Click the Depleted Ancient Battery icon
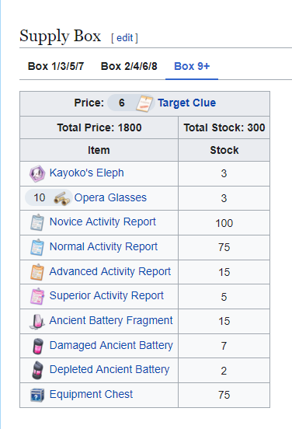Screen dimensions: 292x429 click(x=38, y=370)
